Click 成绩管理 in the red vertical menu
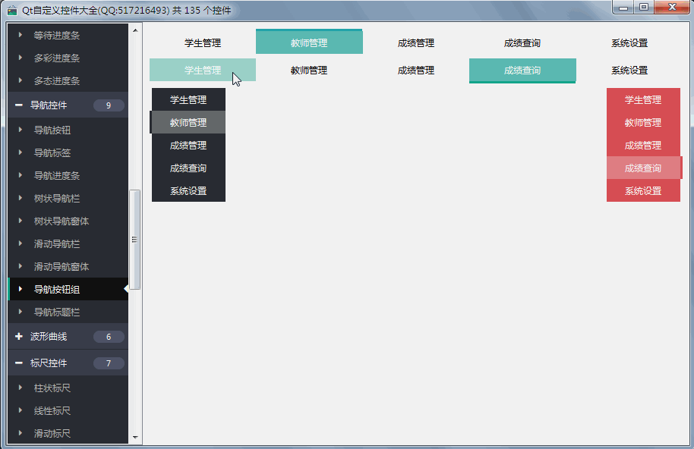Image resolution: width=694 pixels, height=449 pixels. (643, 145)
